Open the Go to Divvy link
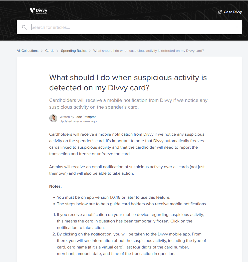 tap(232, 12)
